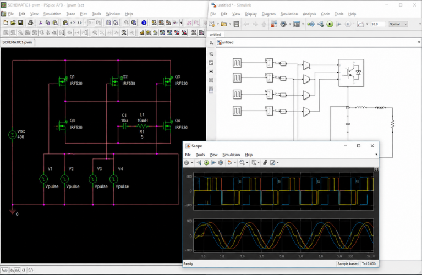This screenshot has height=275, width=422.
Task: Open Simulink Model Configuration gear icon
Action: [283, 24]
